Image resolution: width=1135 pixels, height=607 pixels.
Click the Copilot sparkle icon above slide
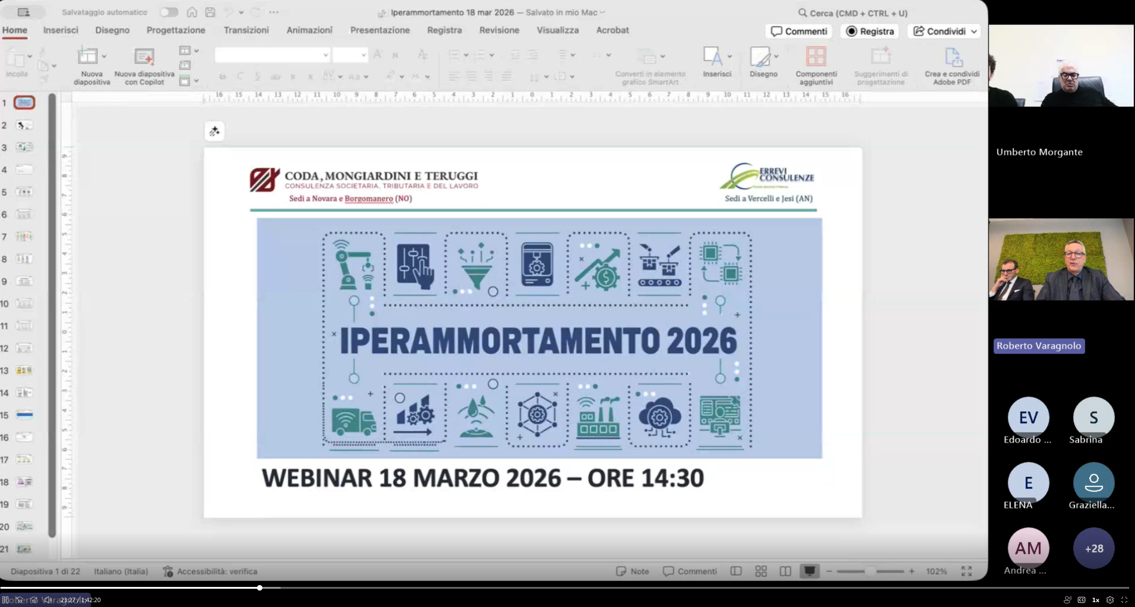(214, 131)
